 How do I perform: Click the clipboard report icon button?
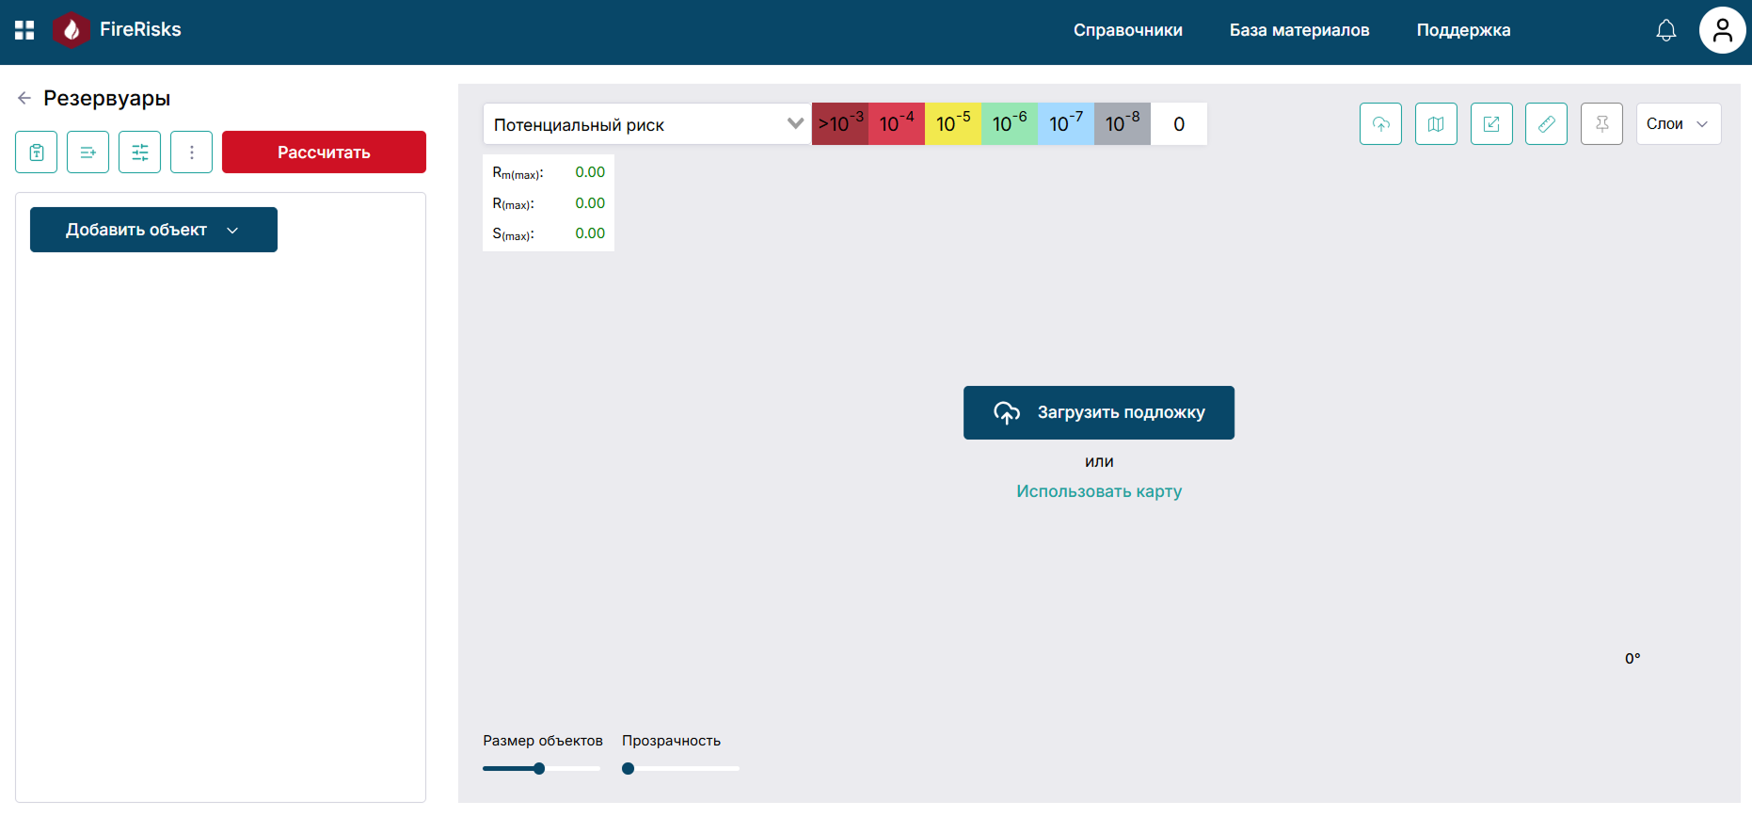[37, 152]
